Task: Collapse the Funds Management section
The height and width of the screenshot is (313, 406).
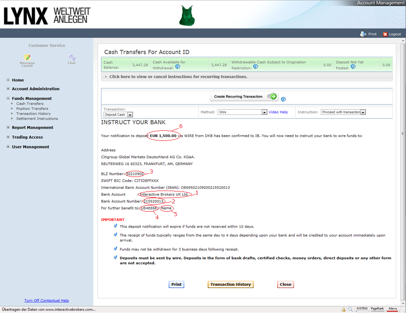Action: coord(8,98)
